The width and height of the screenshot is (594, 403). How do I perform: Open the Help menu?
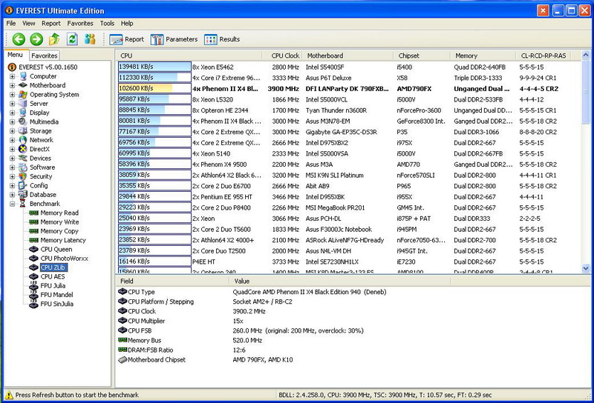coord(127,24)
